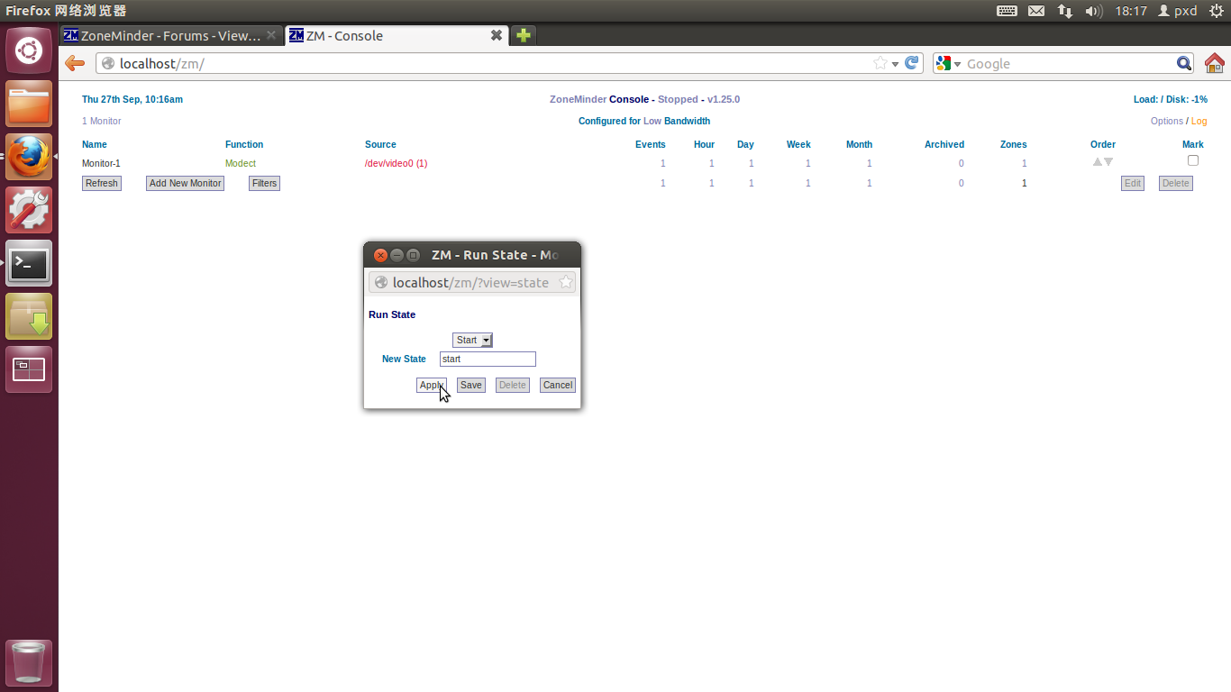Click site identity globe in URL bar
The width and height of the screenshot is (1231, 692).
coord(108,63)
